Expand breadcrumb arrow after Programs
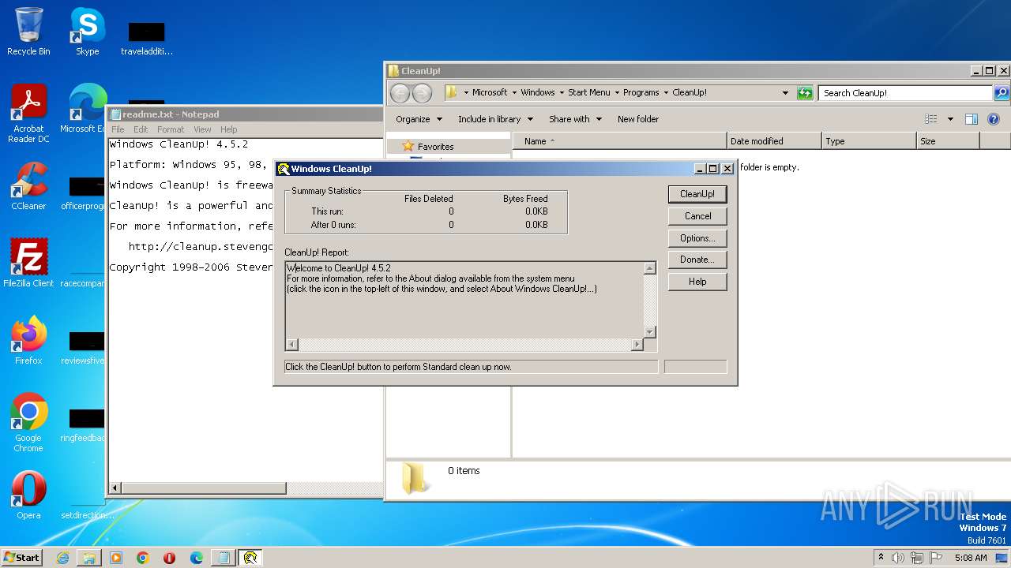 (666, 93)
